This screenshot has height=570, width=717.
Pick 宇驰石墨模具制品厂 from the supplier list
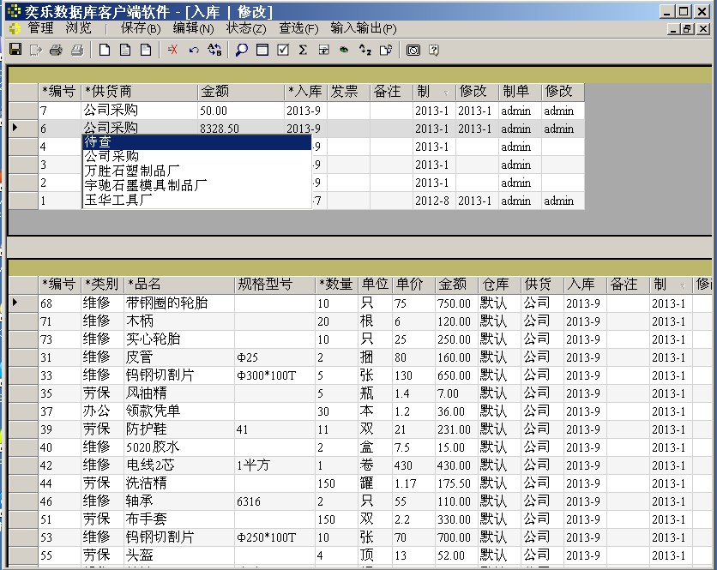coord(145,185)
